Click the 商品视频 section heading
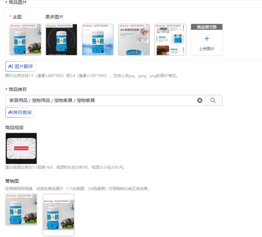262x237 pixels. pyautogui.click(x=14, y=128)
